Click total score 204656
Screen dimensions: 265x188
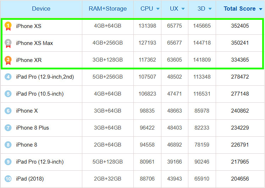[x=240, y=178]
